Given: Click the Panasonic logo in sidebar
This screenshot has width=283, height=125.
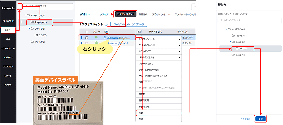Looking at the screenshot, I should (8, 9).
